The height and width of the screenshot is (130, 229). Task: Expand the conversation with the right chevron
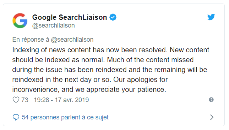(x=212, y=117)
